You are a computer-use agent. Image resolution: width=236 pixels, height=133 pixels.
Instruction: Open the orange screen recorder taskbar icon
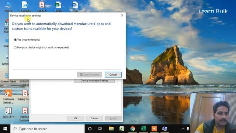pos(154,129)
